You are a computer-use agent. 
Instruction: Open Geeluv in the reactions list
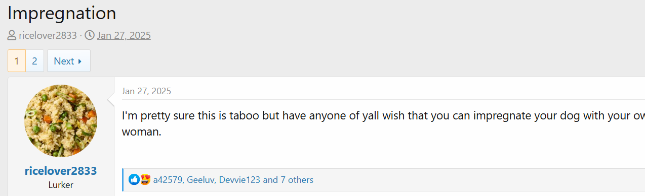click(201, 180)
